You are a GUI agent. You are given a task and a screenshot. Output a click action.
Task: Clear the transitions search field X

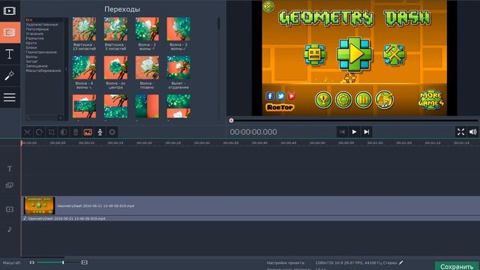tap(60, 118)
